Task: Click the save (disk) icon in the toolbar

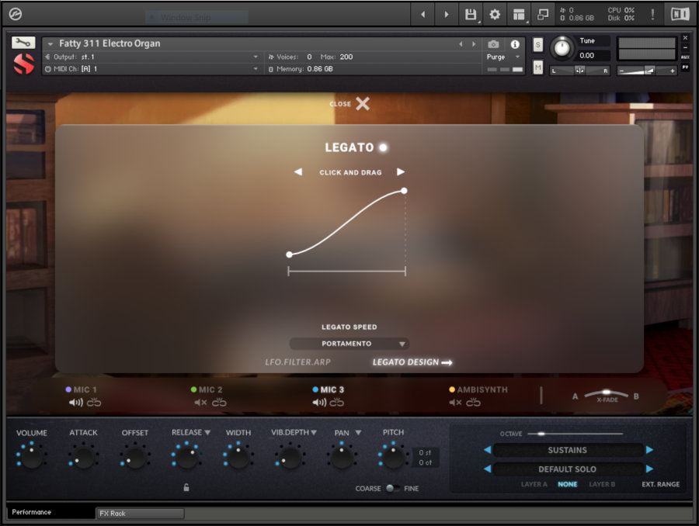Action: [x=469, y=13]
